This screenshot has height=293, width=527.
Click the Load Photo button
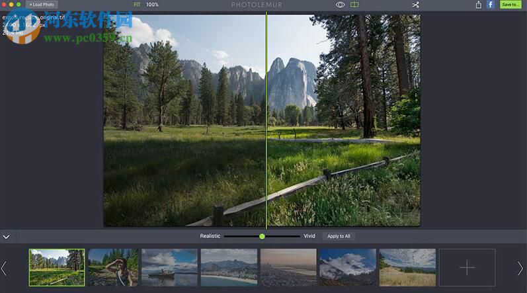click(x=42, y=5)
